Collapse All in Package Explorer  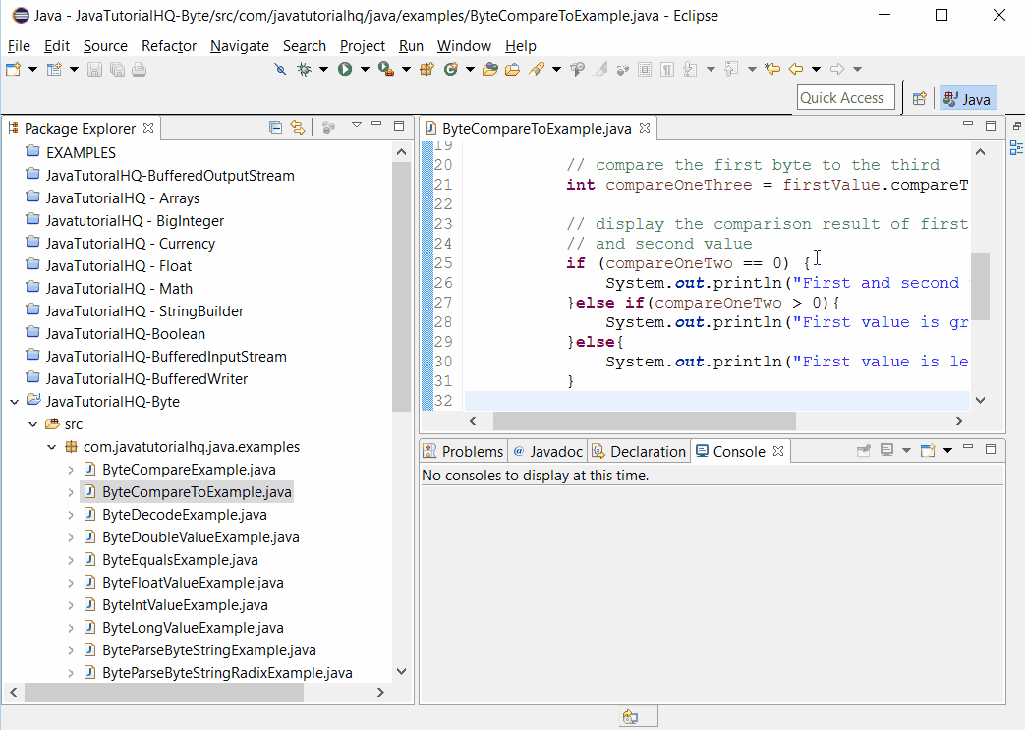pos(275,127)
